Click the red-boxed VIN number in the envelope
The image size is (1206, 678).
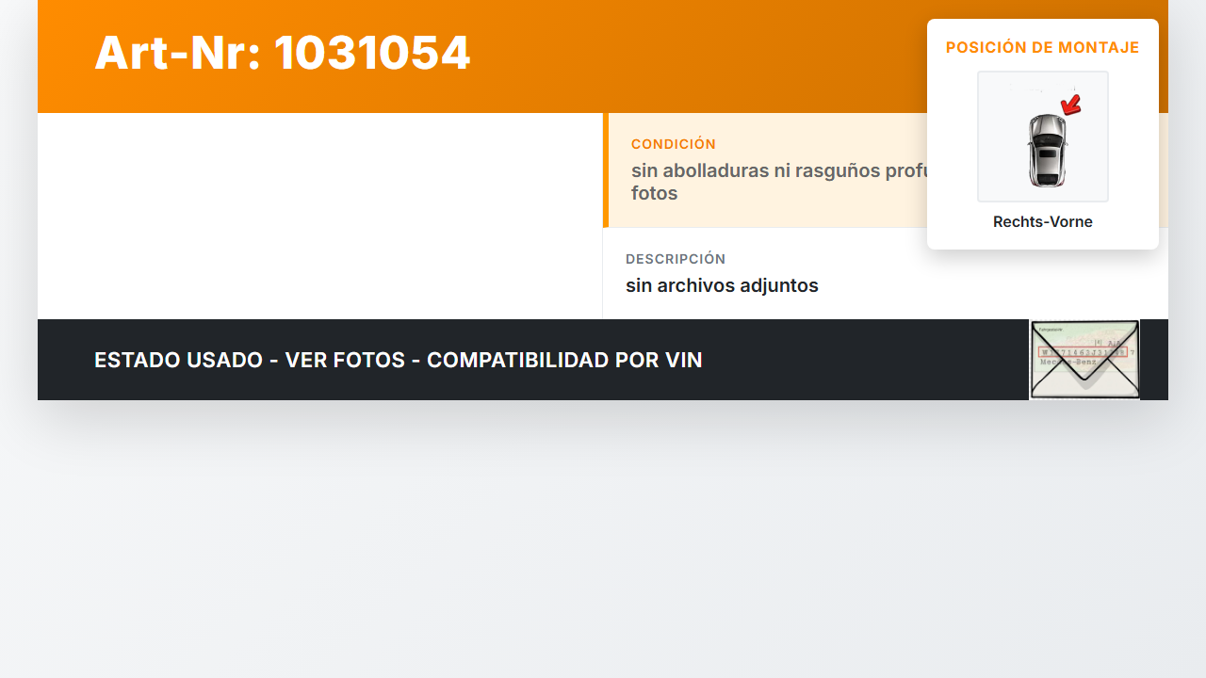pos(1082,352)
